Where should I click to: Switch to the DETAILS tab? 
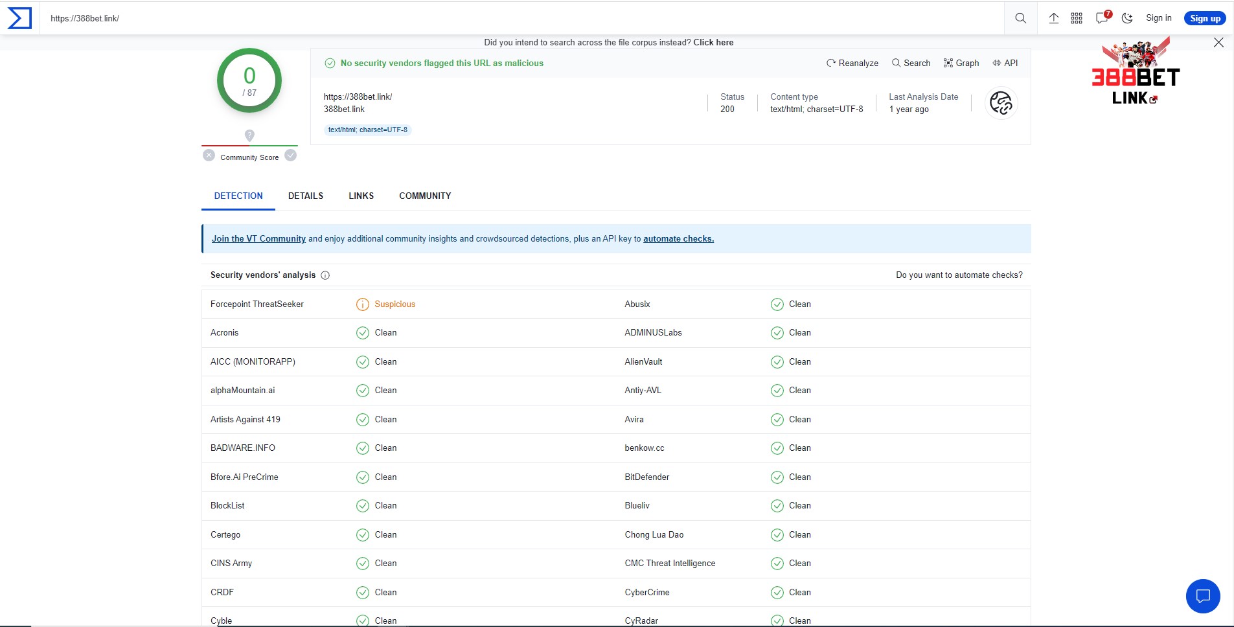[306, 196]
